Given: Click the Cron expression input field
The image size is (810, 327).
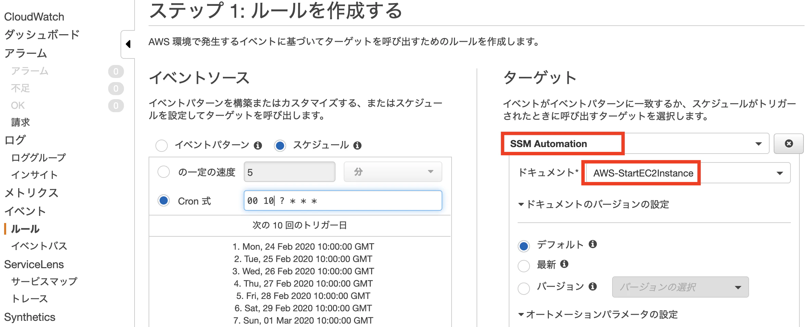Looking at the screenshot, I should point(343,200).
